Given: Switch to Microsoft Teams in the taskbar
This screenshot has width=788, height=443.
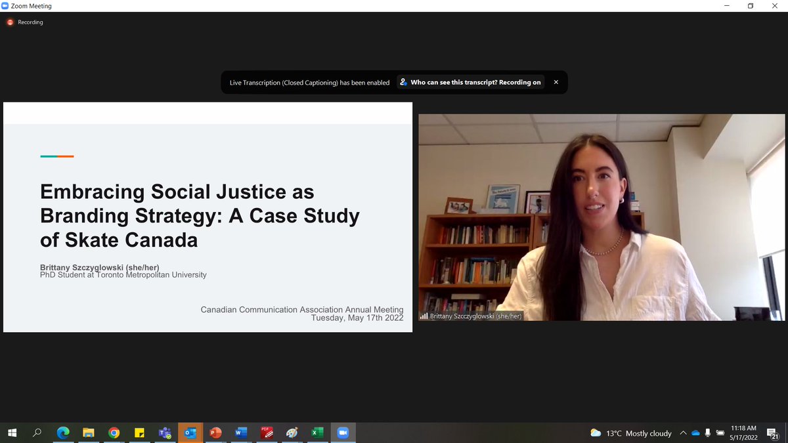Looking at the screenshot, I should click(x=164, y=432).
